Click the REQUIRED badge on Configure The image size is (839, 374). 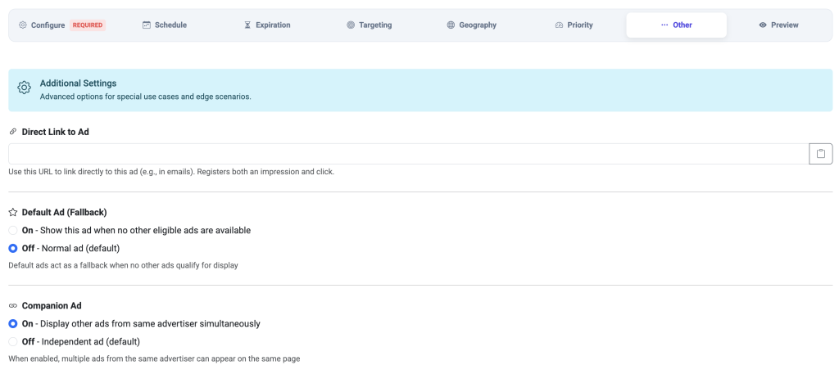[88, 25]
